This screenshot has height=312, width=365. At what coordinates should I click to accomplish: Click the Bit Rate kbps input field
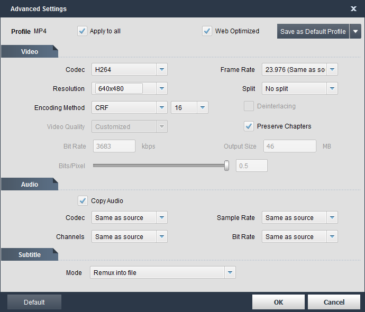[114, 146]
